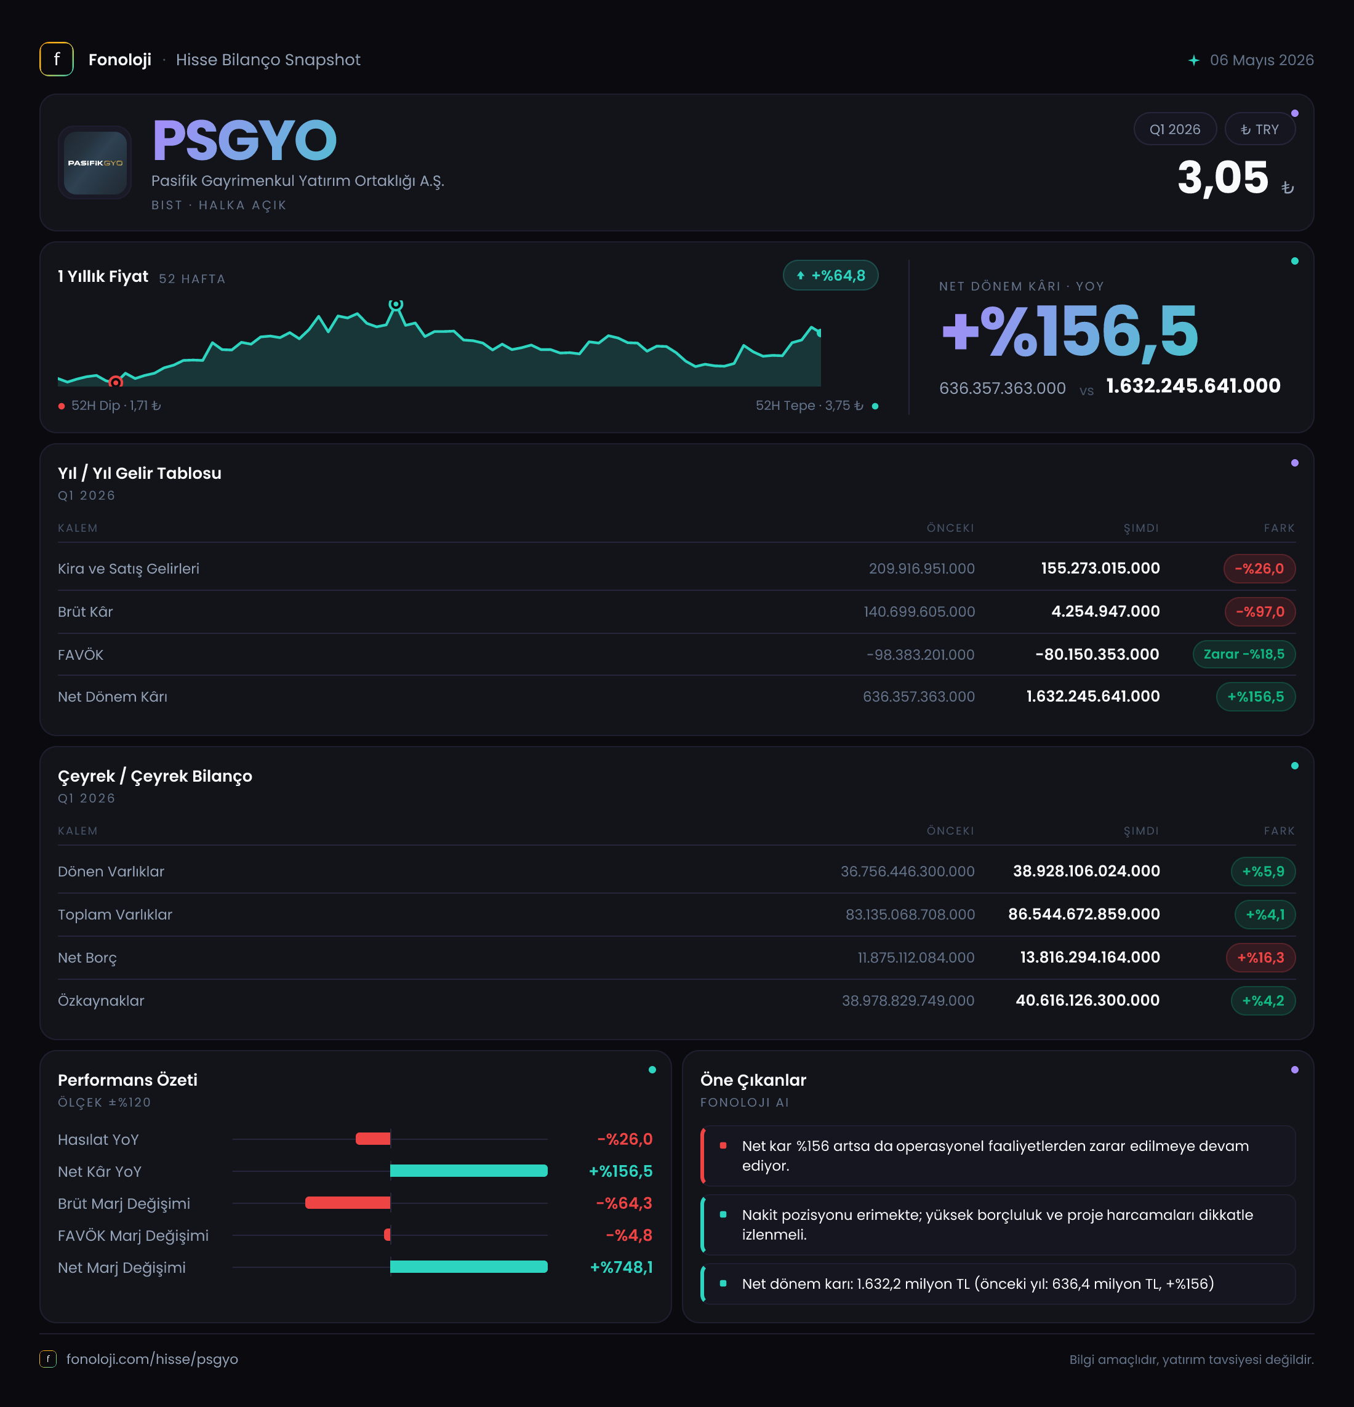1354x1407 pixels.
Task: Open the fonoloji.com/hisse/psgyo link
Action: point(152,1359)
